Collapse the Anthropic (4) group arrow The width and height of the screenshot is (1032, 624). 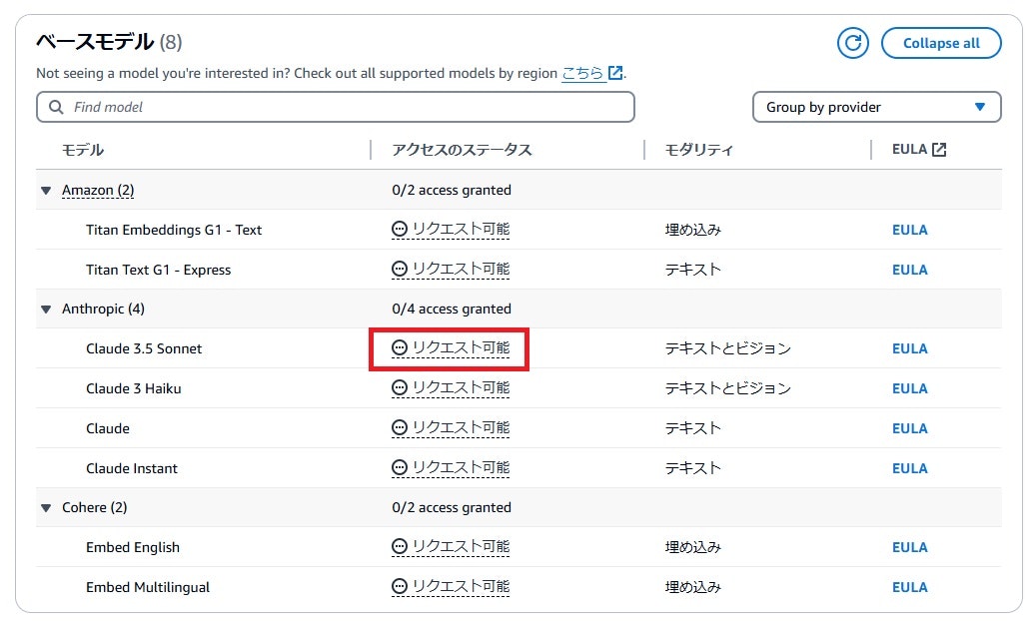(46, 310)
